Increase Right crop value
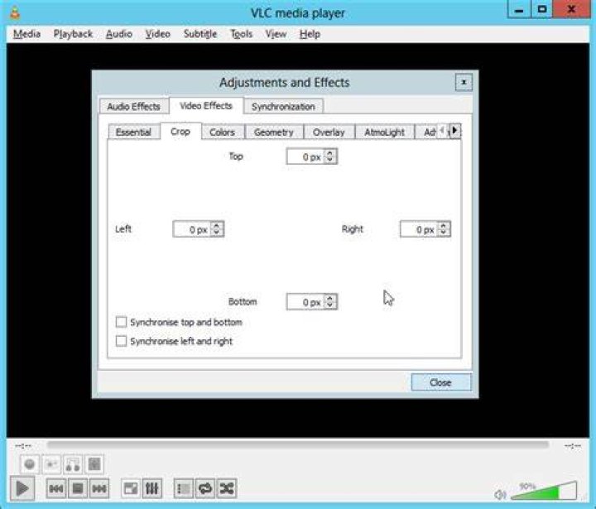 tap(443, 226)
